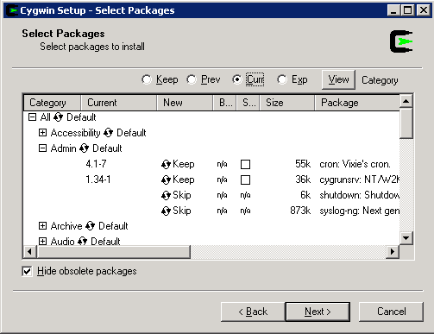
Task: Click the 36k size value
Action: [303, 180]
